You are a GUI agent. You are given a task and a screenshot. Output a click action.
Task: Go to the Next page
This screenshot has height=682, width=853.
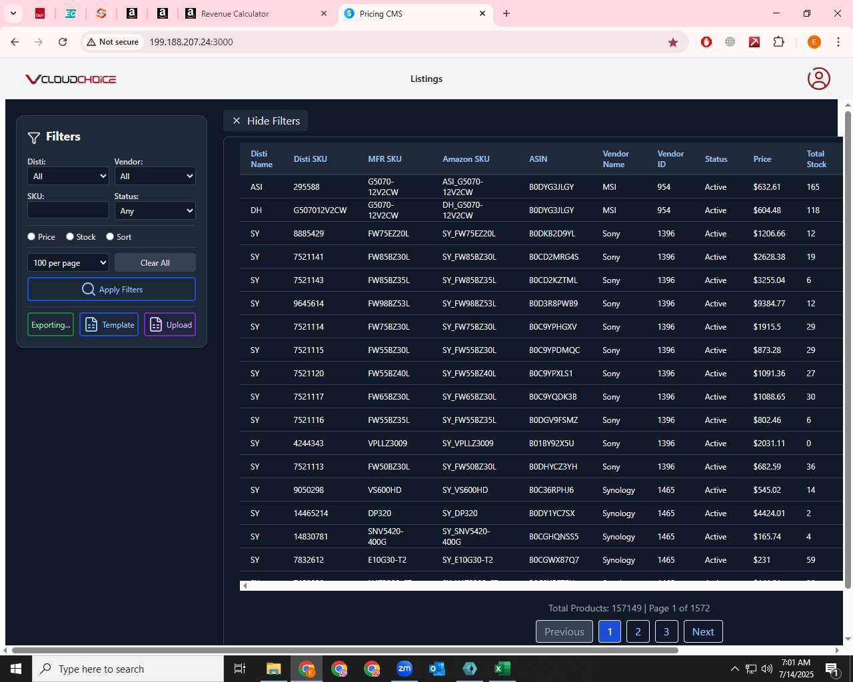[x=703, y=631]
